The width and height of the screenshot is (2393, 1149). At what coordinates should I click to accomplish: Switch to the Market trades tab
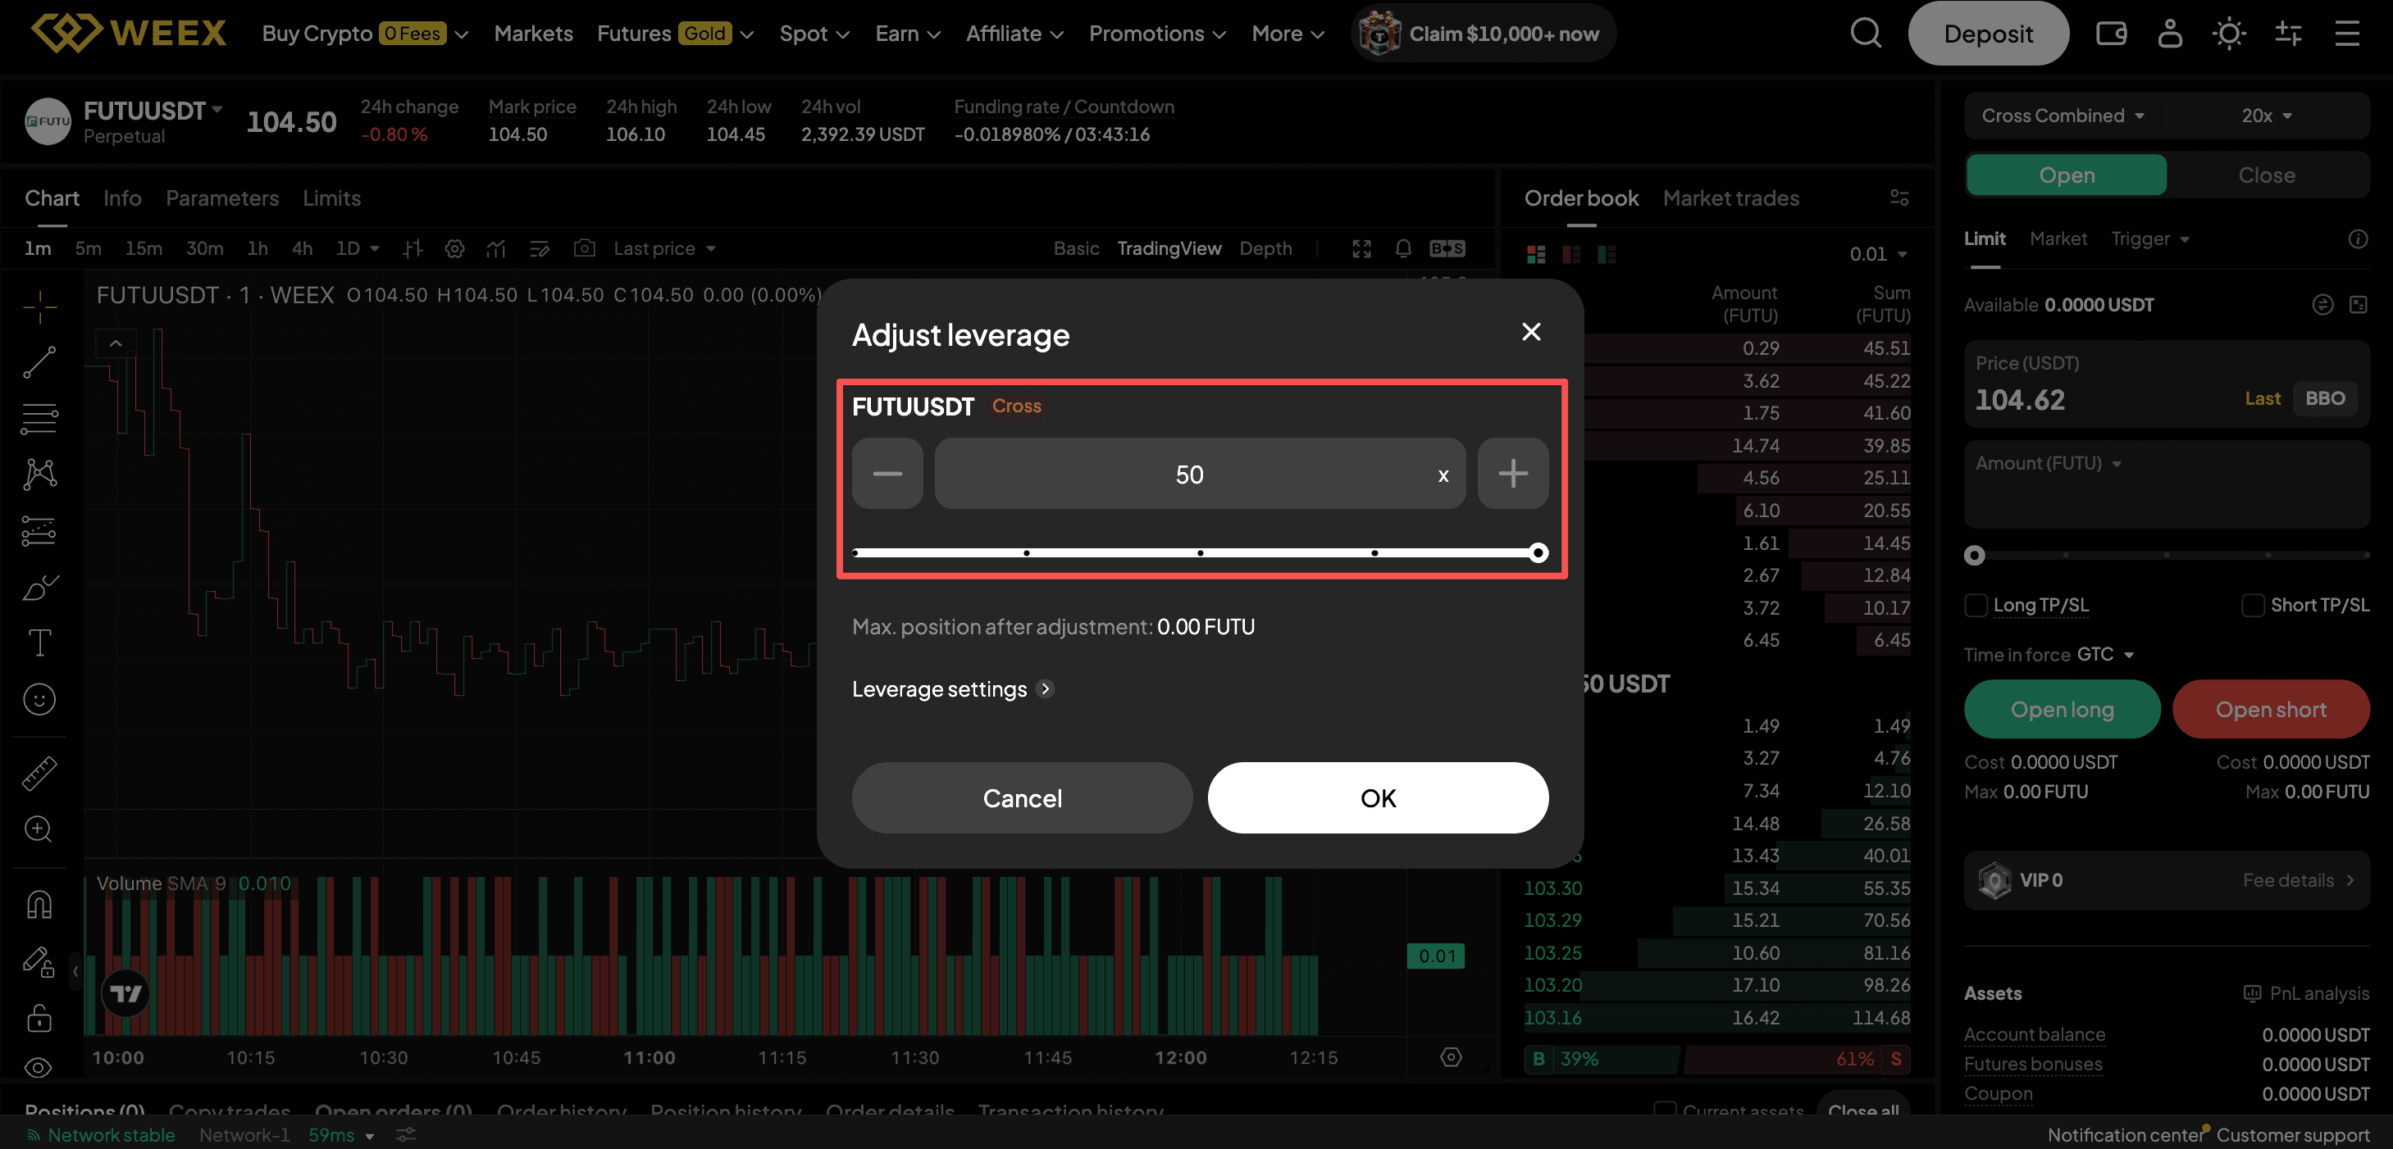(1730, 198)
